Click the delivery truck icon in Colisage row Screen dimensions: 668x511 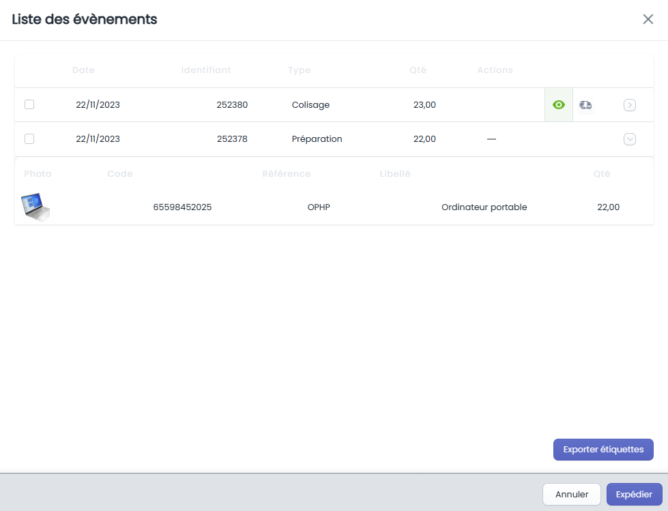click(585, 105)
